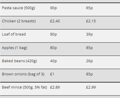Click the 26p baked beans price
120x98 pixels.
pyautogui.click(x=89, y=61)
